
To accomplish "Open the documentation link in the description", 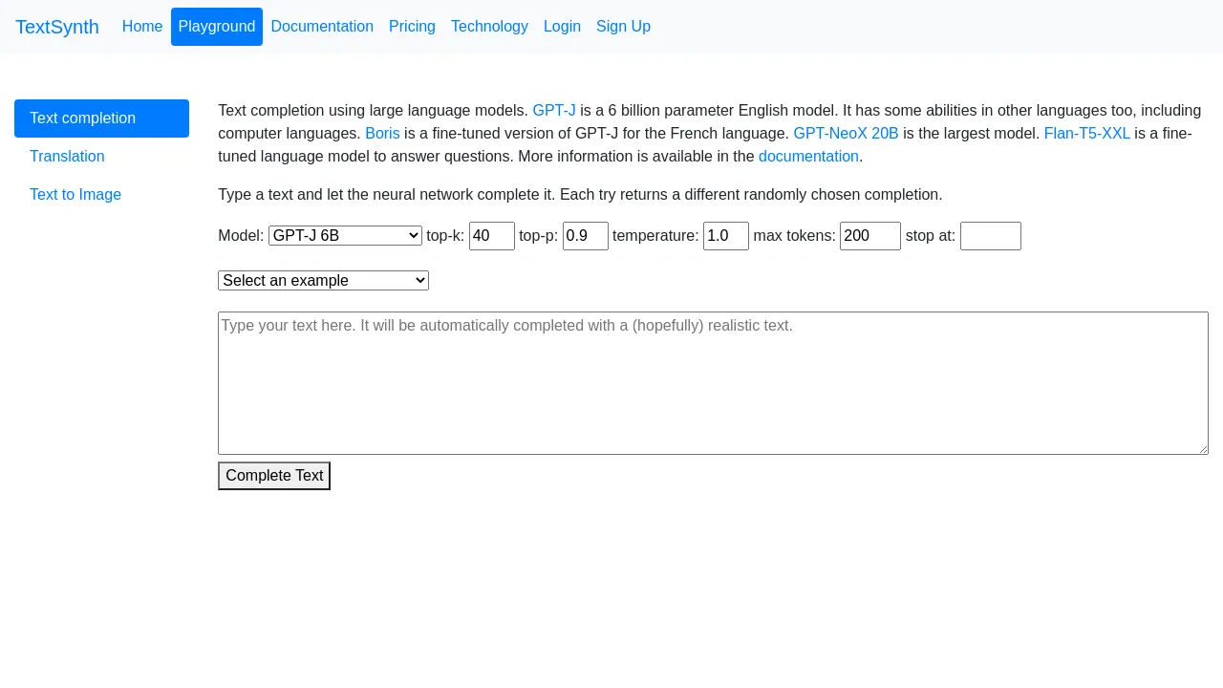I will [x=808, y=157].
